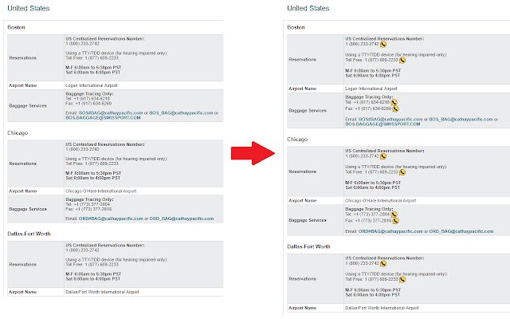510x319 pixels.
Task: Click call icon beside Dallas-Fort Worth 1 (800) 233-2742
Action: point(383,264)
